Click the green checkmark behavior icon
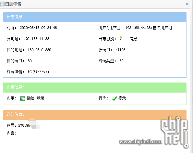The width and height of the screenshot is (193, 153). (115, 98)
